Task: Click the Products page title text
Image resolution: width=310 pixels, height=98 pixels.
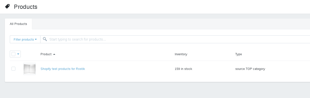Action: pos(26,7)
